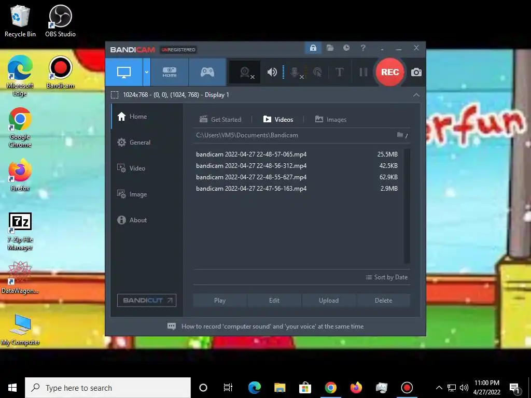Image resolution: width=531 pixels, height=398 pixels.
Task: Open the screen recording mode dropdown arrow
Action: 147,72
